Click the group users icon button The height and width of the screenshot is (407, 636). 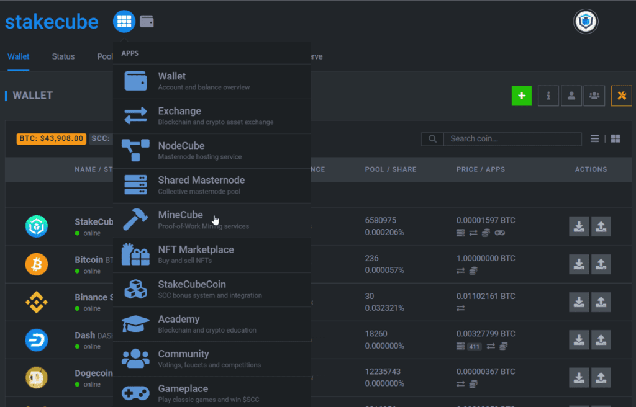pos(594,96)
